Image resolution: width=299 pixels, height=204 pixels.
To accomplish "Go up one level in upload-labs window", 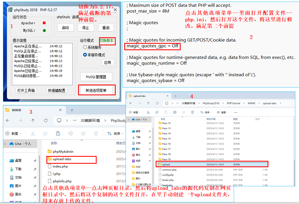I will 148,103.
